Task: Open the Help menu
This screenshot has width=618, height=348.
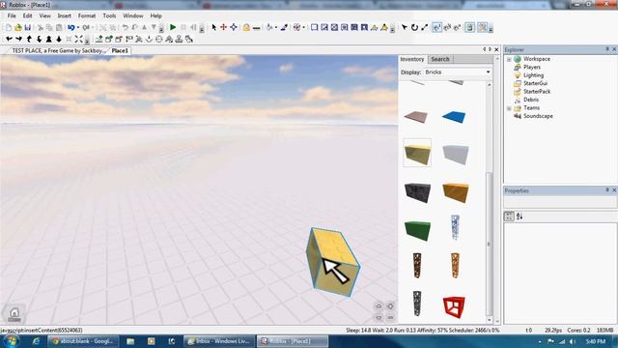Action: click(155, 15)
